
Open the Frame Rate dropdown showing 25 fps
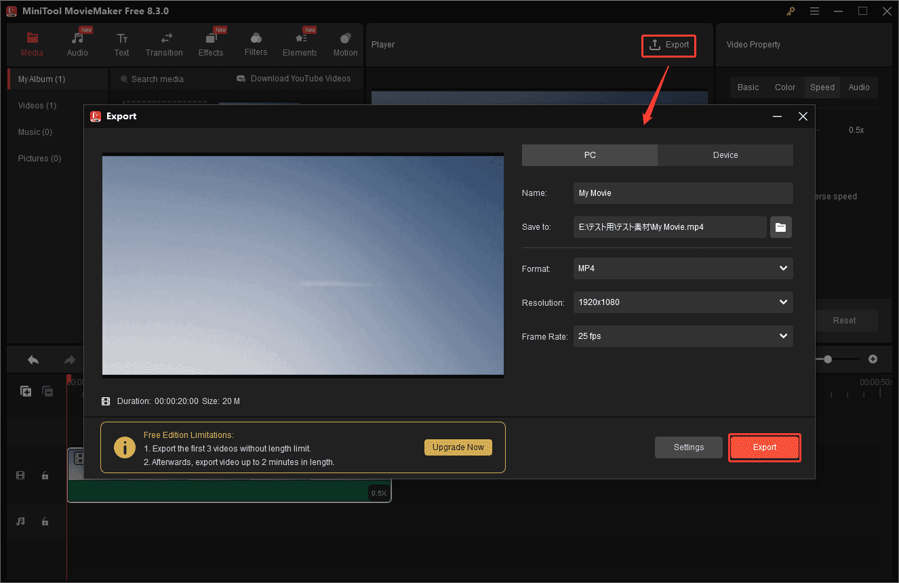tap(683, 336)
